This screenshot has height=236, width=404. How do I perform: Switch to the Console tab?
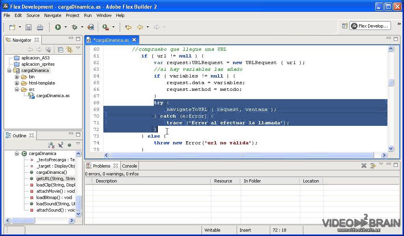click(129, 166)
